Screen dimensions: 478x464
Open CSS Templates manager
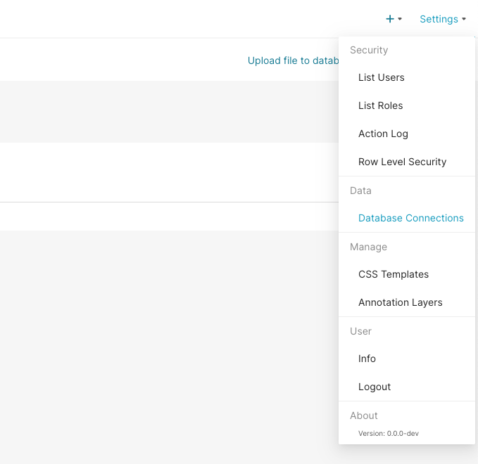[x=394, y=274]
